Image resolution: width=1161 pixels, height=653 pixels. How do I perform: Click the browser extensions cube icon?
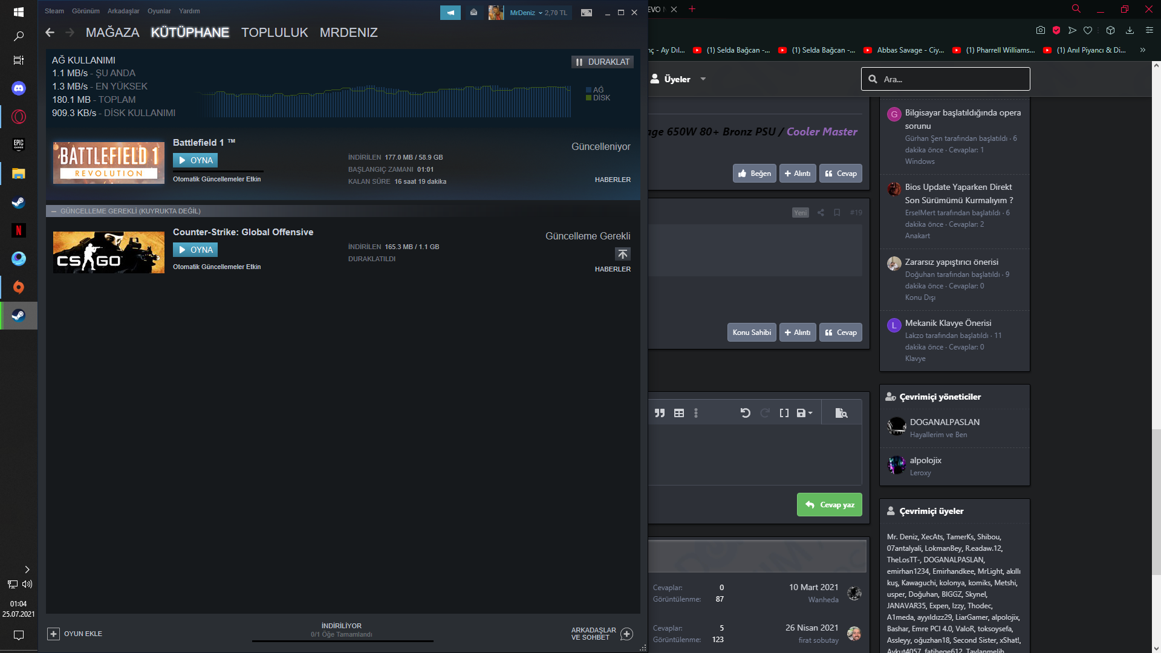coord(1110,30)
